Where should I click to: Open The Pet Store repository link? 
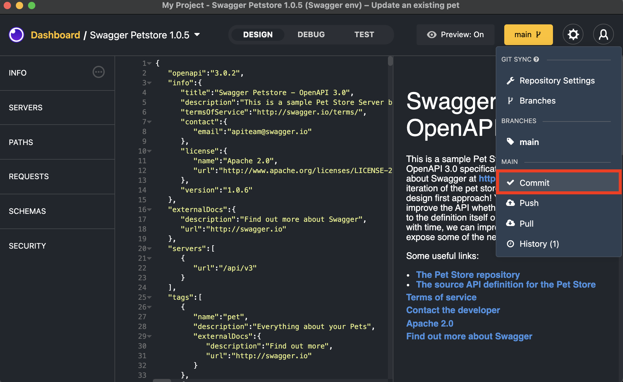[468, 274]
